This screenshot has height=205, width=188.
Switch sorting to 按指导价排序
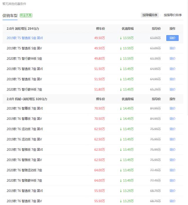point(173,15)
